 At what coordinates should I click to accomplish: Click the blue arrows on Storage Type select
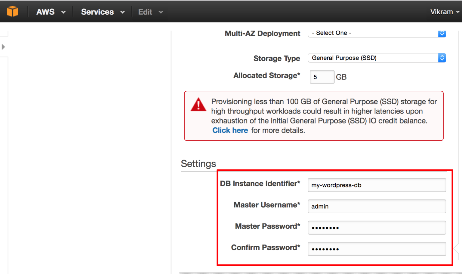pyautogui.click(x=442, y=58)
